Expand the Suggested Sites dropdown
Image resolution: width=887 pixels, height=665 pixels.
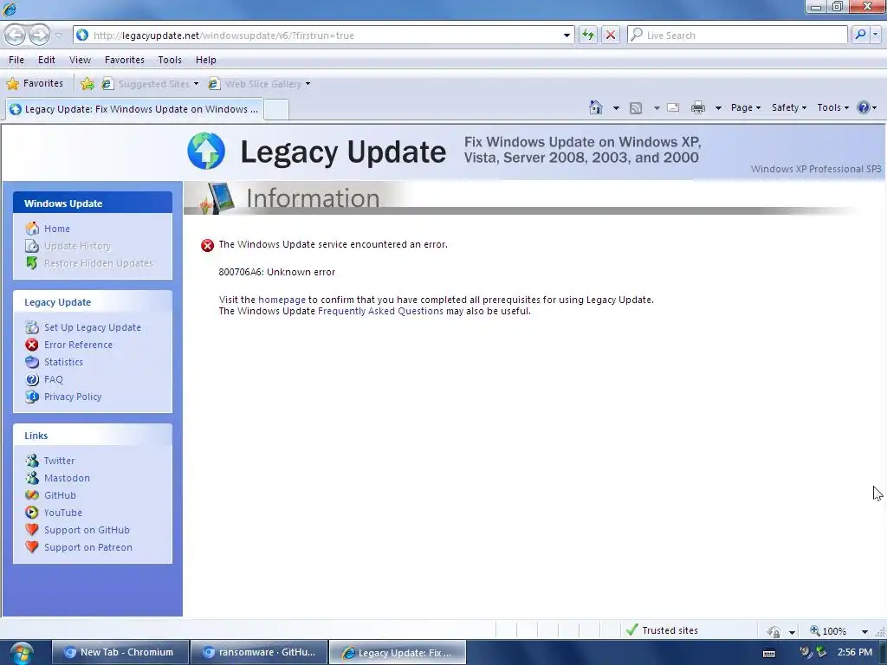(196, 84)
